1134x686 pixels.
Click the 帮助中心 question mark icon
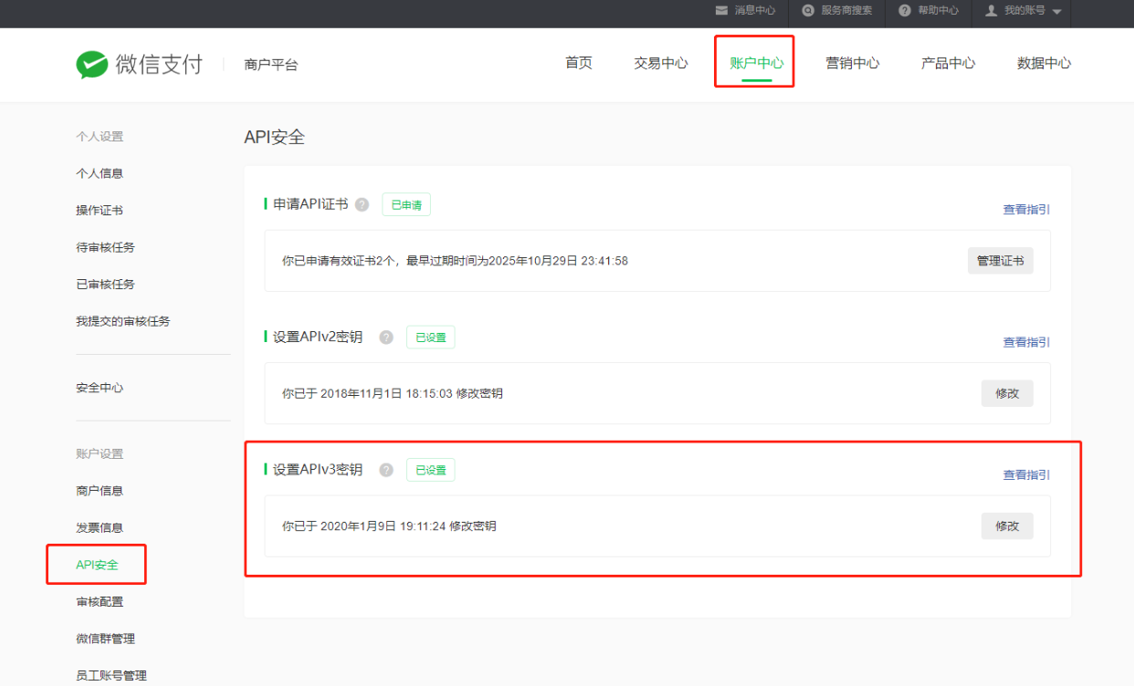[x=904, y=11]
